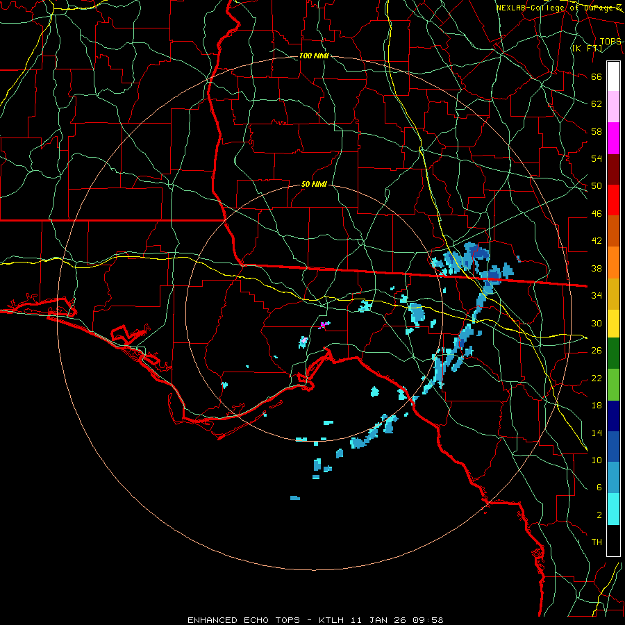This screenshot has width=625, height=625.
Task: Click the medium blue 18 kft legend color
Action: click(613, 447)
